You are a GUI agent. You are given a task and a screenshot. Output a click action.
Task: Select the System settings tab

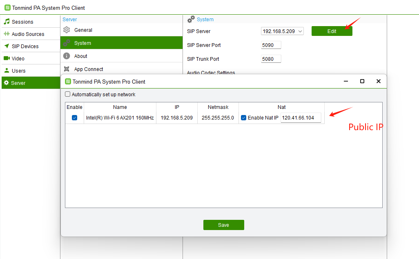[x=122, y=43]
